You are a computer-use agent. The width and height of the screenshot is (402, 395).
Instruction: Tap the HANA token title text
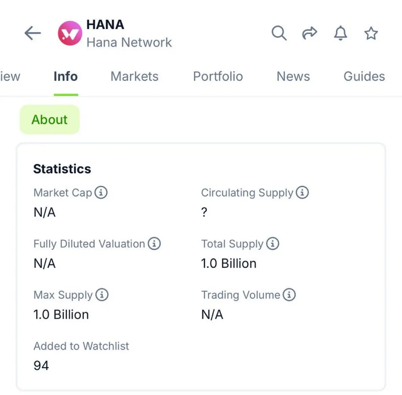click(x=105, y=25)
